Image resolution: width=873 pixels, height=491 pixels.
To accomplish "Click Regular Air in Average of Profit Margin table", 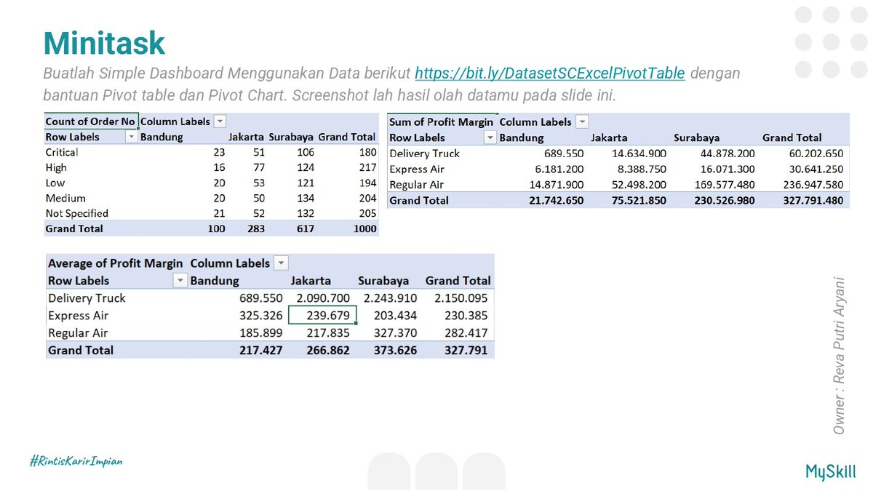I will pos(78,333).
